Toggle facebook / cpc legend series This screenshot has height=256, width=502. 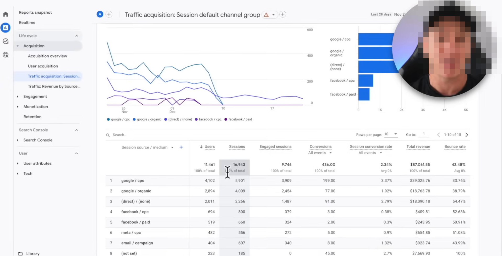point(208,119)
